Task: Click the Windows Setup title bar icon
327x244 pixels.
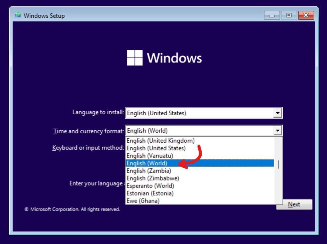Action: click(18, 15)
